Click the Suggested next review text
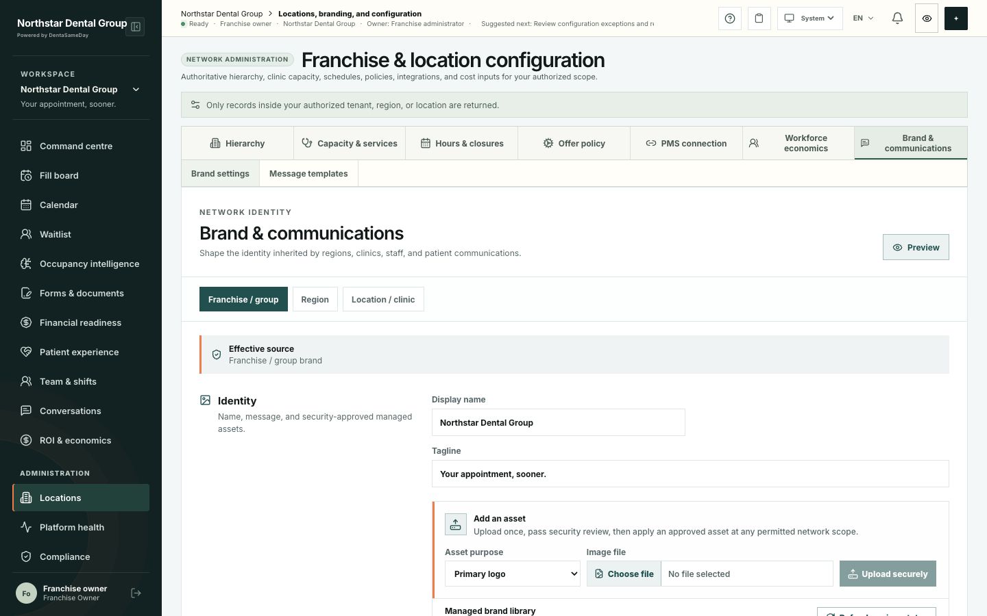987x616 pixels. (568, 24)
